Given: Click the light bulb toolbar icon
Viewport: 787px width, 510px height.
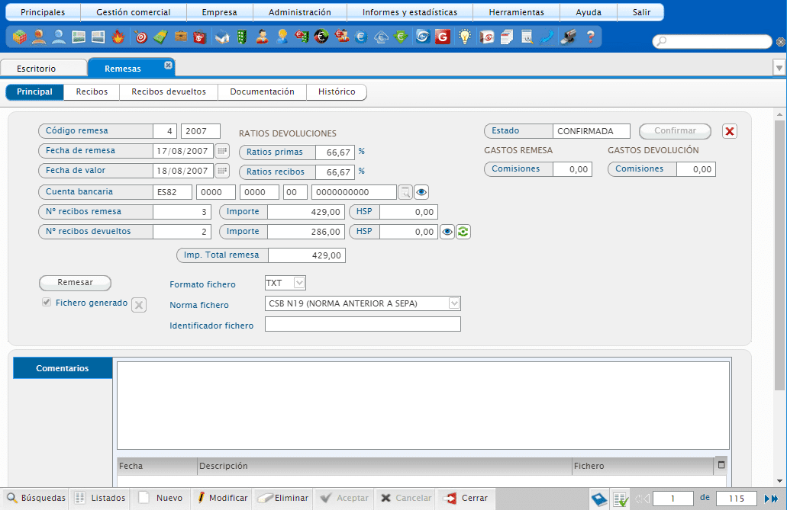Looking at the screenshot, I should tap(465, 37).
